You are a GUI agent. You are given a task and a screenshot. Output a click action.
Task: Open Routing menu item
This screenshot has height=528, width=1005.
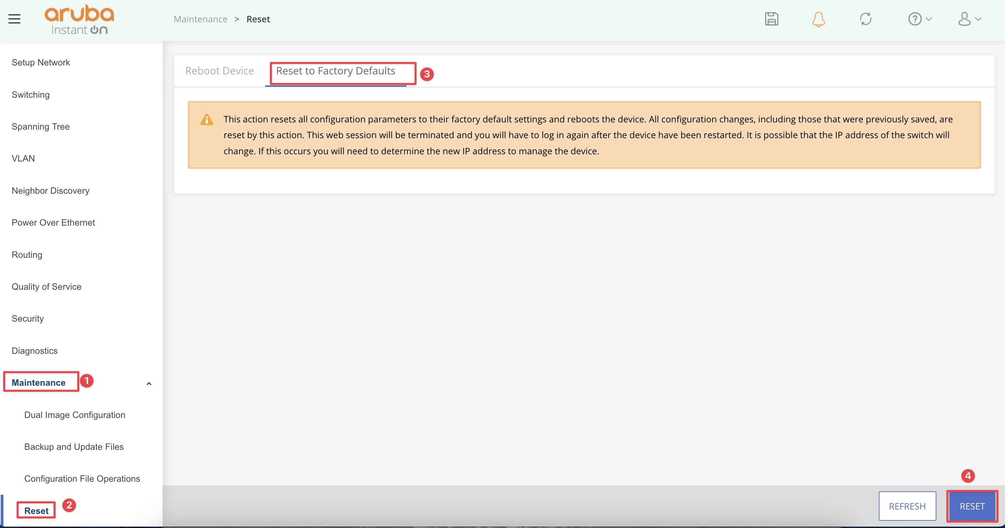pos(26,255)
